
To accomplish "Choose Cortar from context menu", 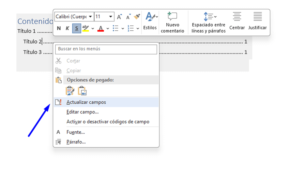I will coord(106,61).
